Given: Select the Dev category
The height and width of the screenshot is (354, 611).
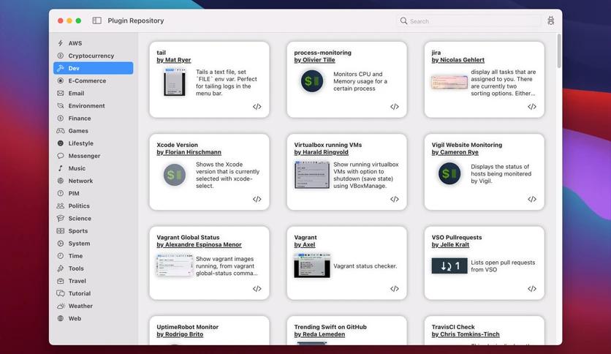Looking at the screenshot, I should coord(94,68).
